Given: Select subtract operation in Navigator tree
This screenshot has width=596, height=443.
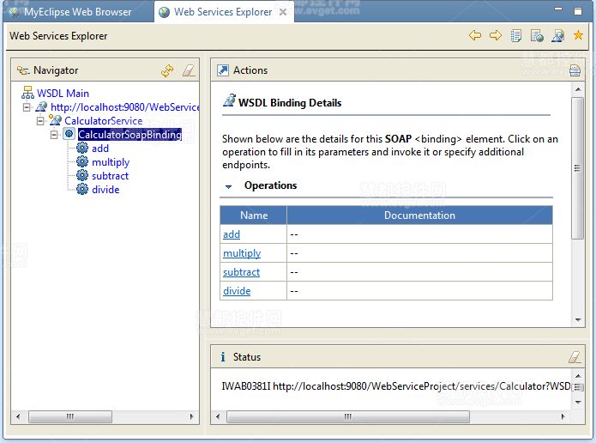Looking at the screenshot, I should (111, 175).
